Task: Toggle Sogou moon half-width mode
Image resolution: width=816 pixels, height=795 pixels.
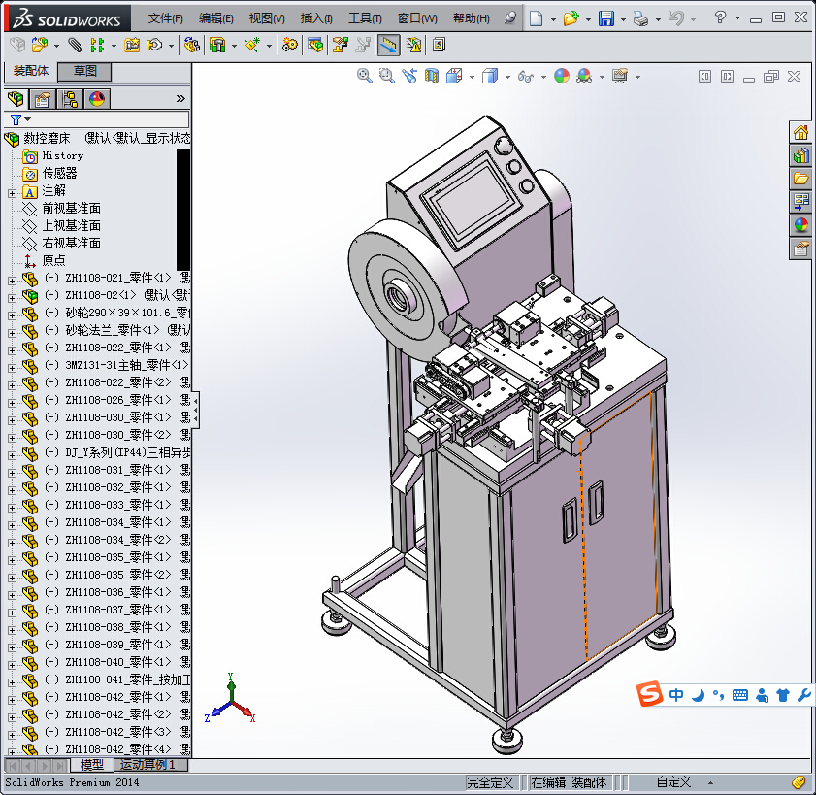Action: [698, 695]
